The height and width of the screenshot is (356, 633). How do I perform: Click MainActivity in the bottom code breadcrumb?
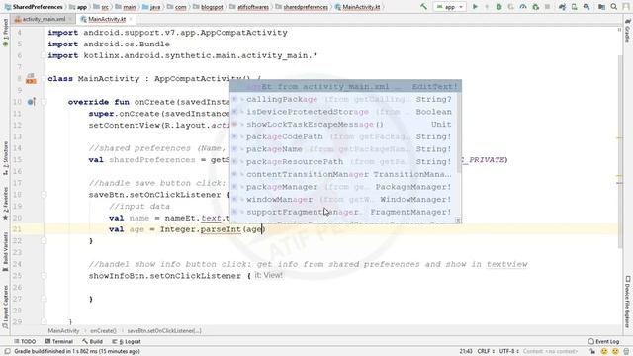point(63,330)
